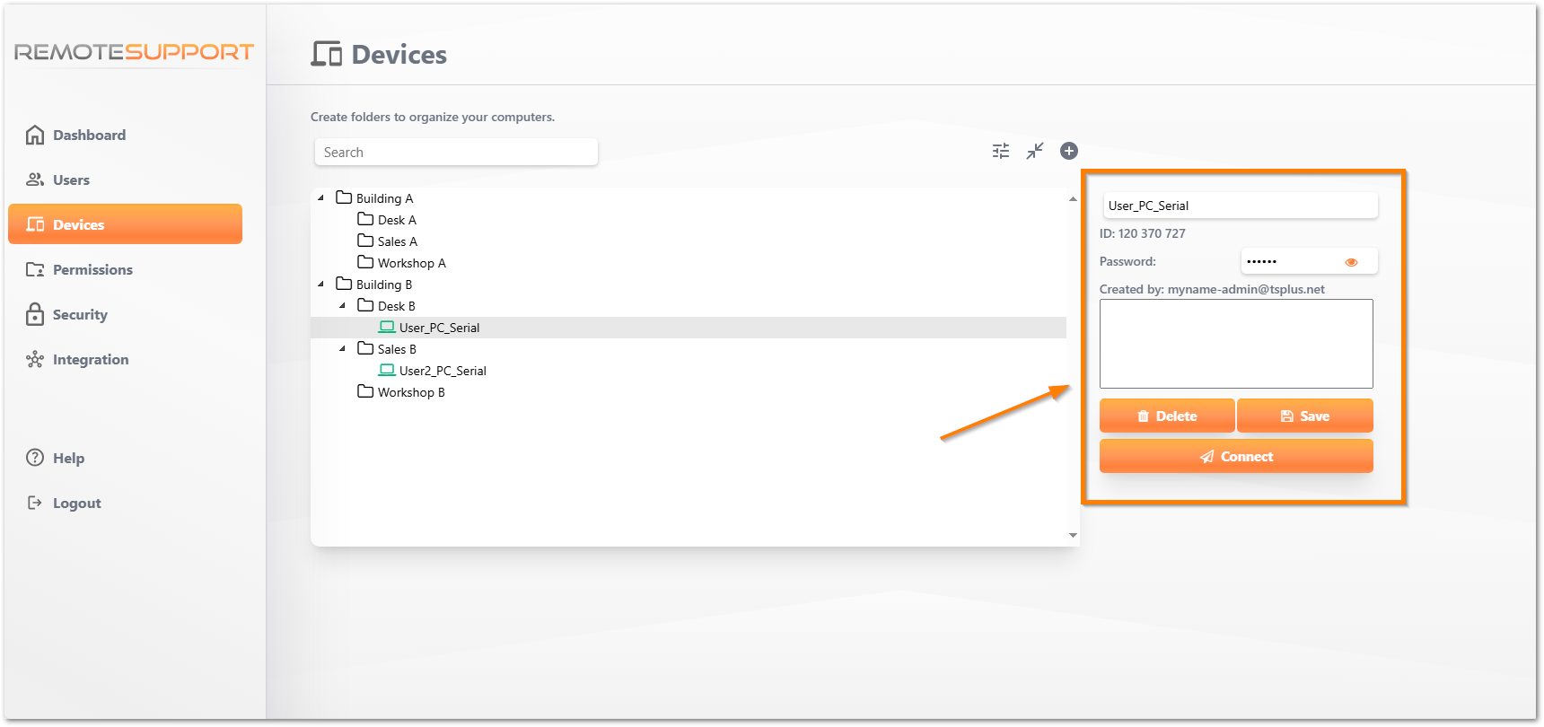Delete the selected device
Screen dimensions: 1544x727
[x=1166, y=416]
